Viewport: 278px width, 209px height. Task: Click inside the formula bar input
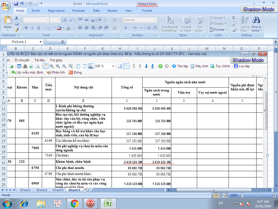coord(168,42)
